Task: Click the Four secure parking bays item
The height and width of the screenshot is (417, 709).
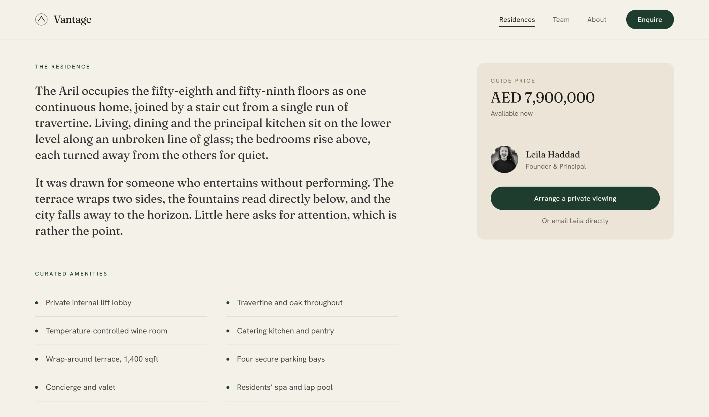Action: pyautogui.click(x=312, y=359)
